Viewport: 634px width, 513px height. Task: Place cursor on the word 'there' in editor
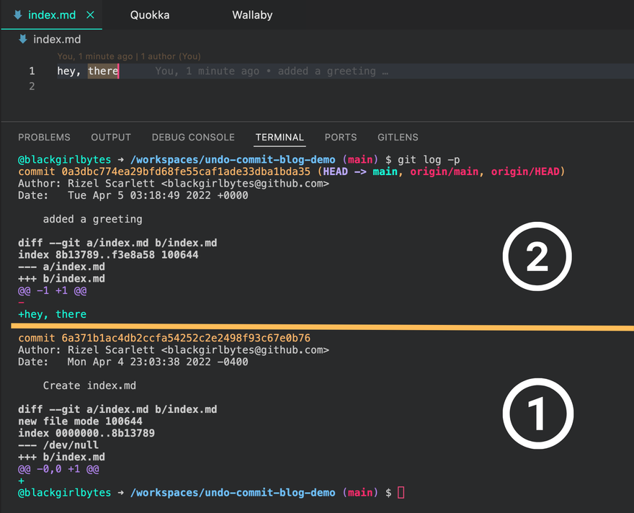click(103, 71)
